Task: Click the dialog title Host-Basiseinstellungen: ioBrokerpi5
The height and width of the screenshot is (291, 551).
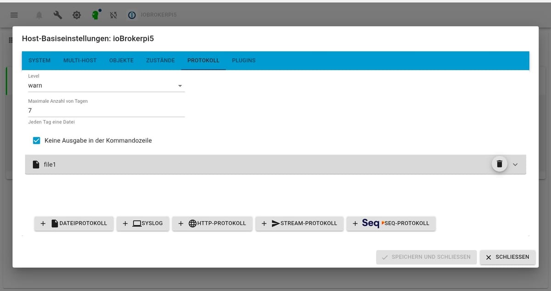Action: tap(88, 39)
